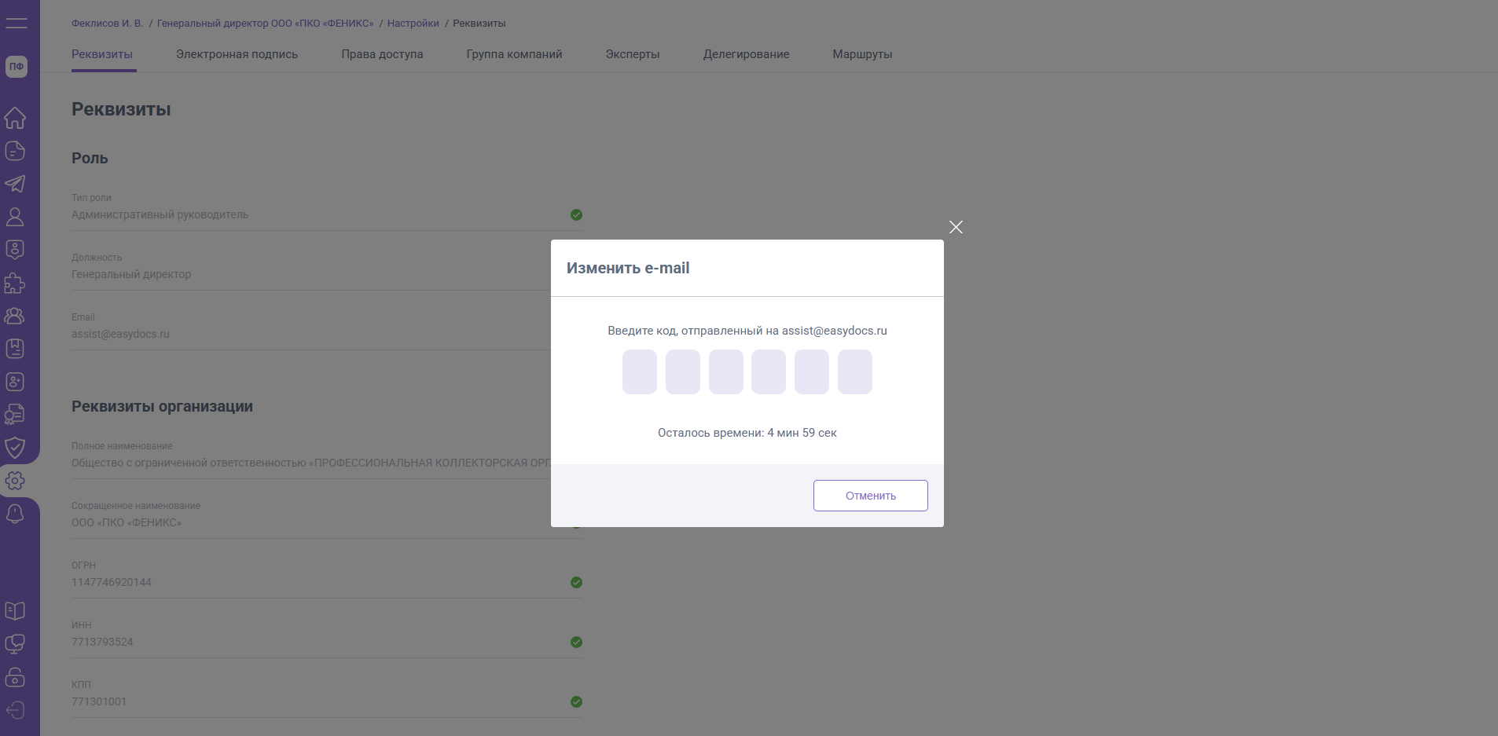The width and height of the screenshot is (1498, 736).
Task: Open the paper plane sent items icon
Action: point(15,184)
